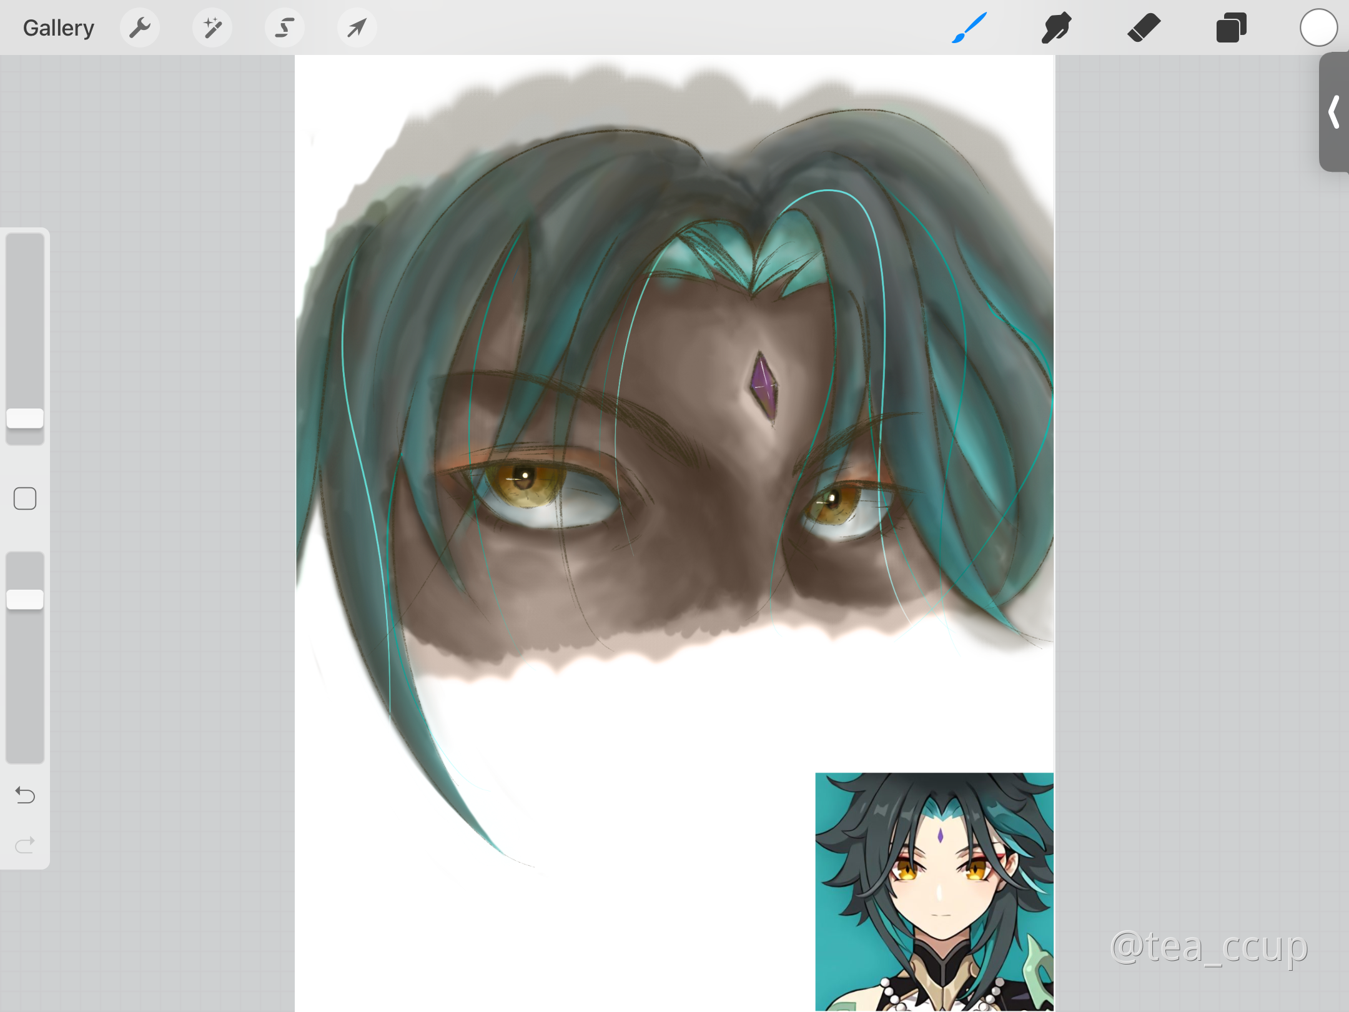Tap the square Modify button on sidebar
The height and width of the screenshot is (1012, 1349).
[25, 499]
